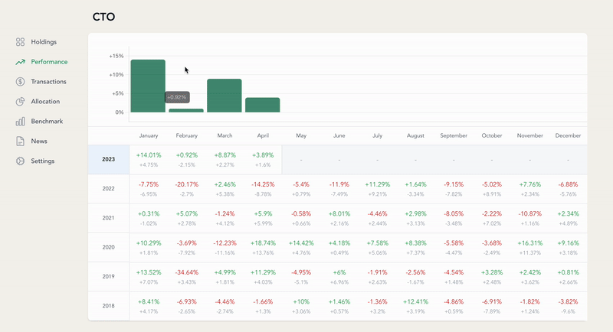613x332 pixels.
Task: Click the +18.74% cell in 2020 row
Action: pyautogui.click(x=263, y=242)
